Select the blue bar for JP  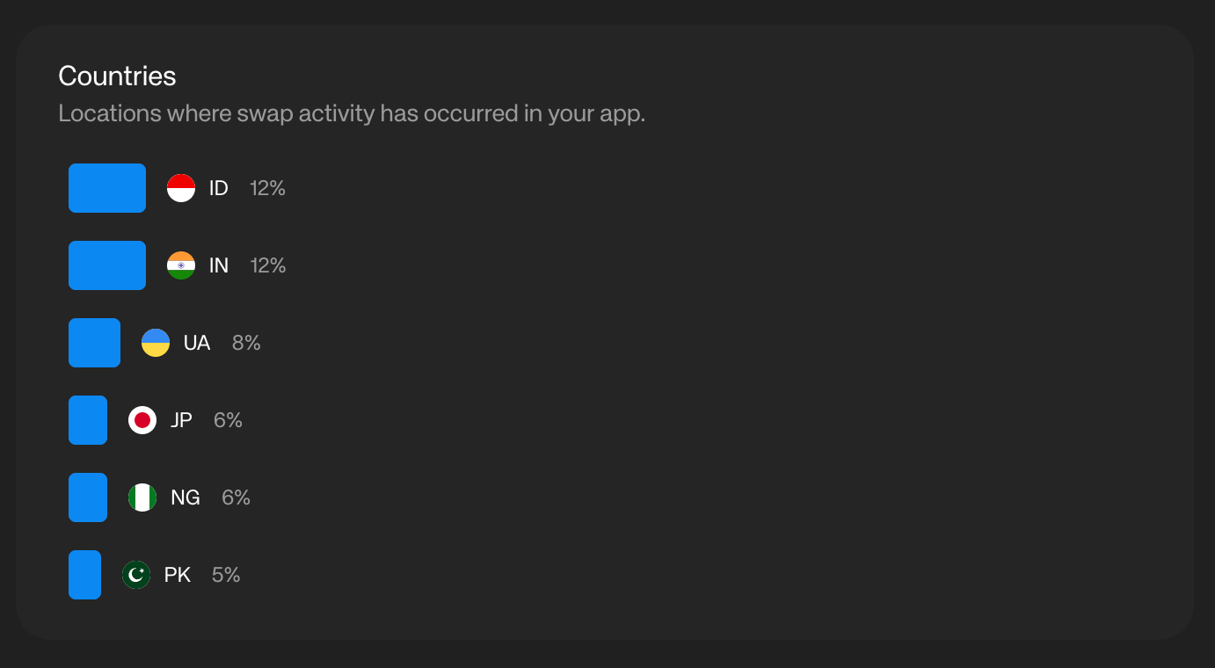pos(88,420)
